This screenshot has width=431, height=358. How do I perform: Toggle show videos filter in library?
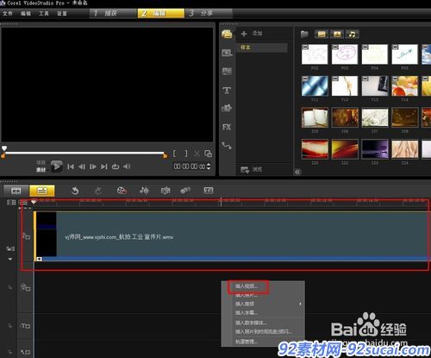pos(322,35)
